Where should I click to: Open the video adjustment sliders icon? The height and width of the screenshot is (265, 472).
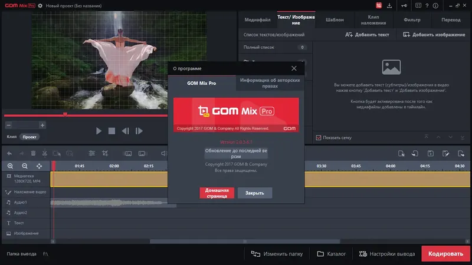(x=92, y=154)
